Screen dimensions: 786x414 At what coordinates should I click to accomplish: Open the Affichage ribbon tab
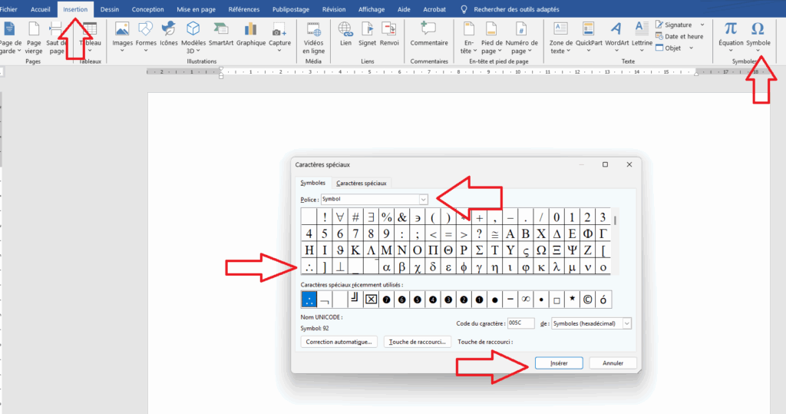click(372, 9)
